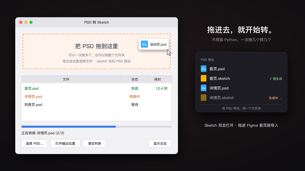Screen dimensions: 305x171
Task: Click the ✓ 刚生成 status label
Action: pyautogui.click(x=276, y=79)
